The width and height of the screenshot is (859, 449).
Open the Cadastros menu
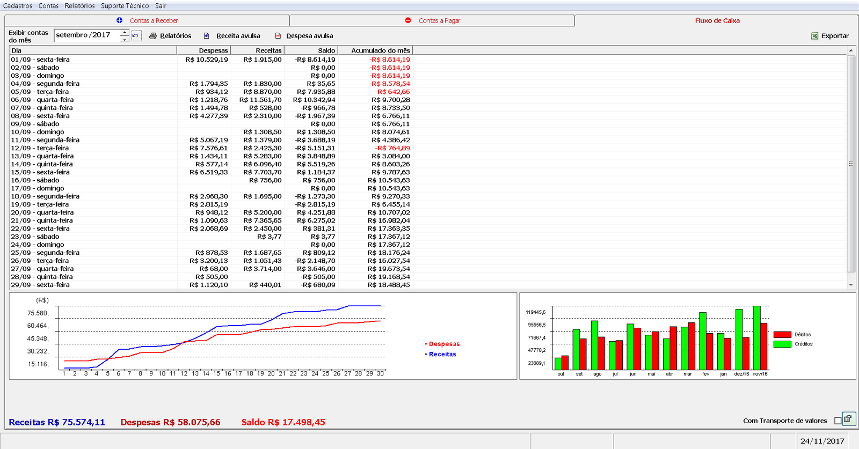pyautogui.click(x=18, y=6)
